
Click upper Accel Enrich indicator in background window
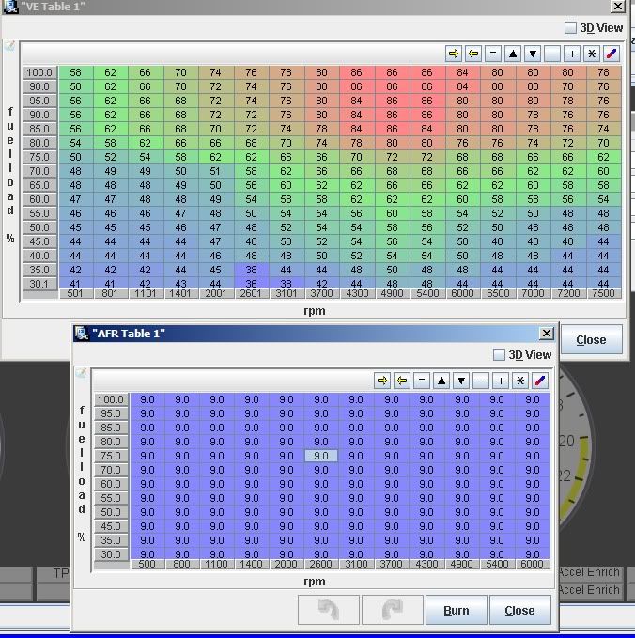[x=589, y=572]
